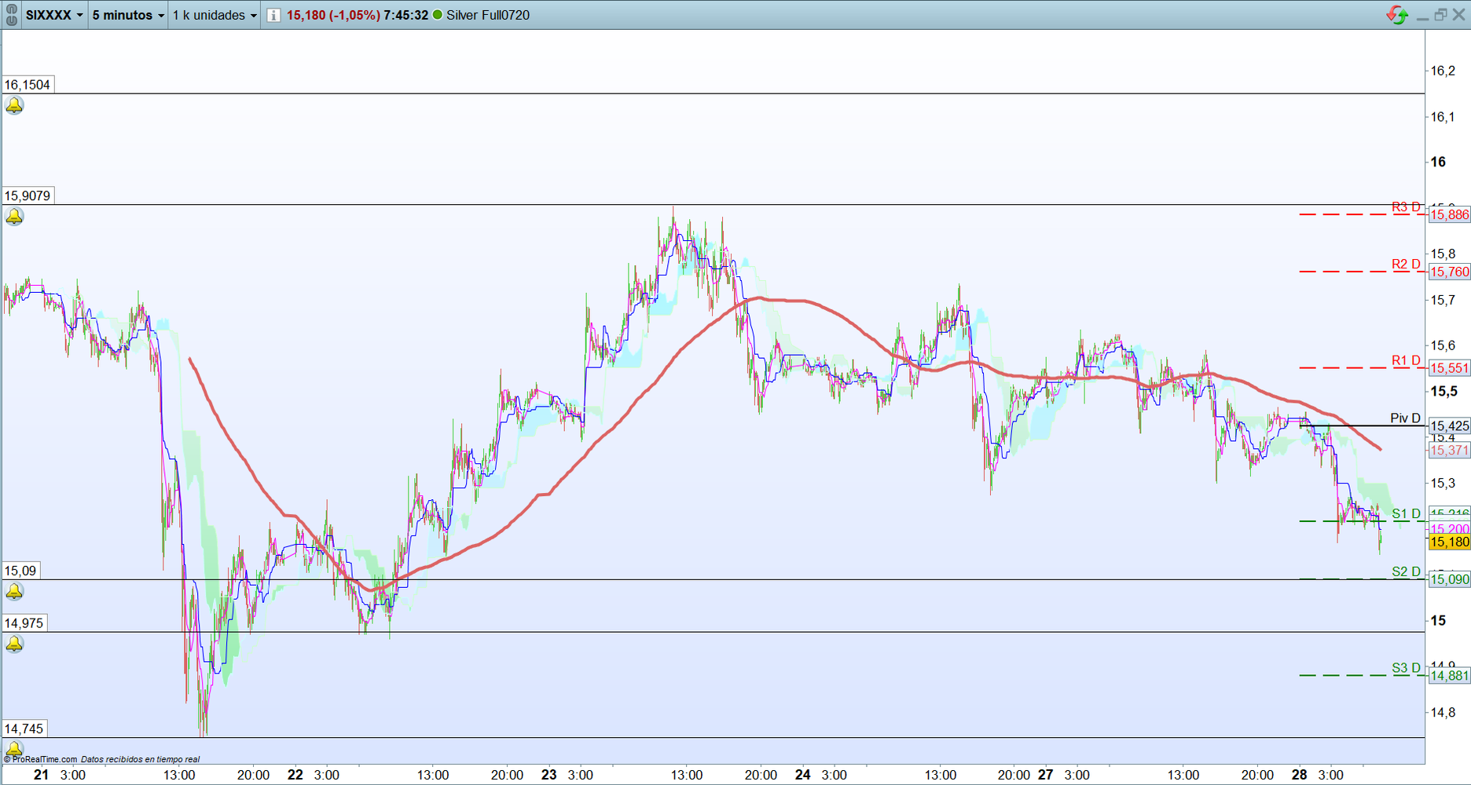This screenshot has height=785, width=1471.
Task: Select the S1 D support label
Action: click(1406, 514)
